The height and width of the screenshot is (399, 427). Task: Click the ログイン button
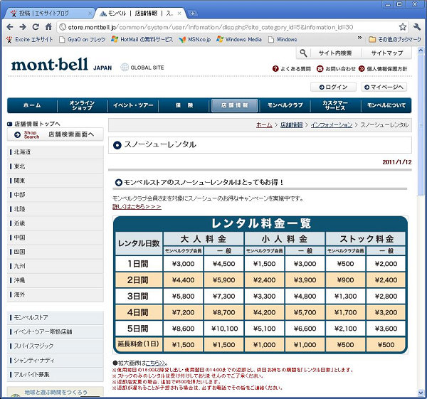coord(333,87)
